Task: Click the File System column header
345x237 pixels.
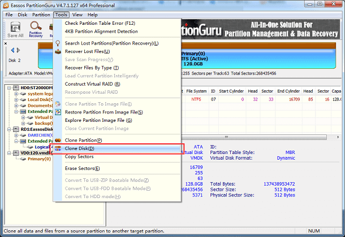Action: click(196, 91)
